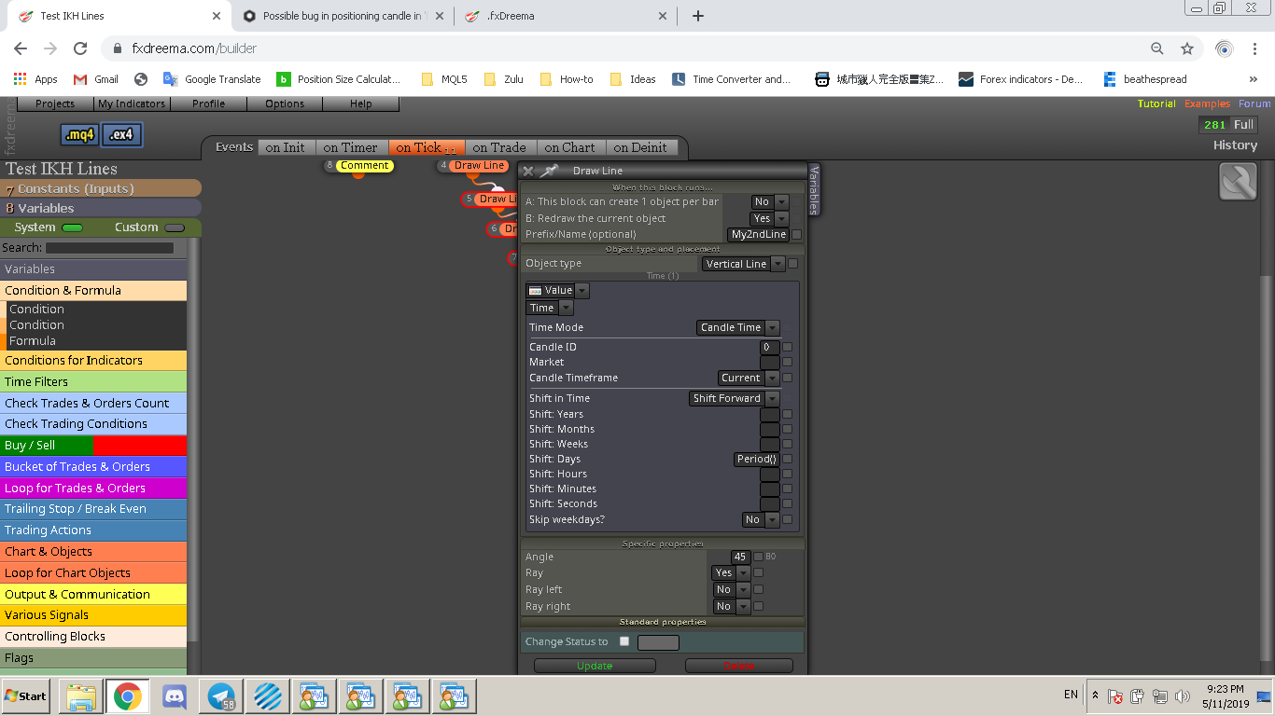Screen dimensions: 1275x716
Task: Open the wrench settings icon
Action: click(x=1238, y=181)
